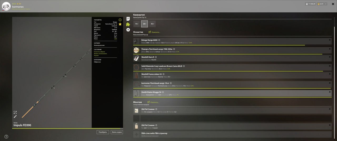The height and width of the screenshot is (141, 337).
Task: Click the expand view arrows icon
Action: point(15,112)
